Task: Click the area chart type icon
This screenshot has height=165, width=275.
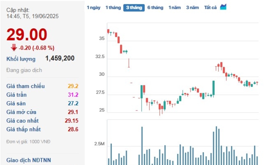Action: coord(223,7)
